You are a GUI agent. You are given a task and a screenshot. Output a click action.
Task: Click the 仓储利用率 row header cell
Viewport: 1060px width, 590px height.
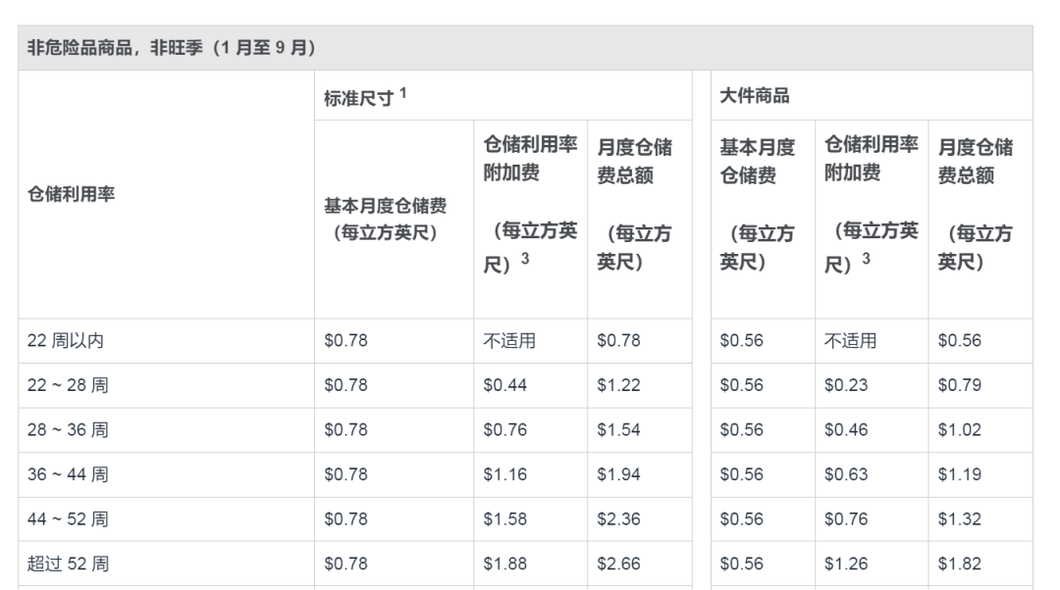point(71,194)
